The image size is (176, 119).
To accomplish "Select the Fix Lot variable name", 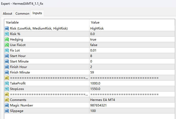I will [15, 50].
